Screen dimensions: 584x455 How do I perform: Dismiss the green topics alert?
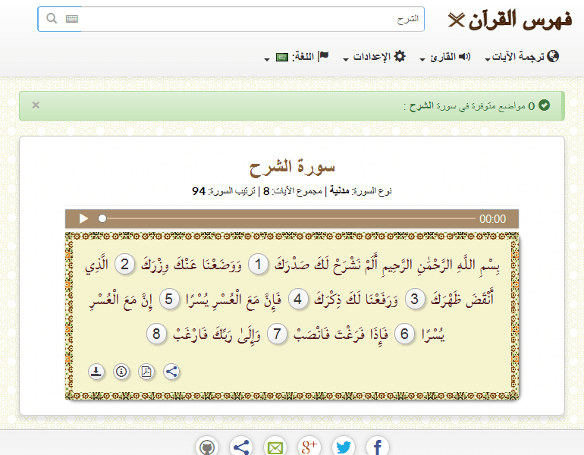[36, 105]
